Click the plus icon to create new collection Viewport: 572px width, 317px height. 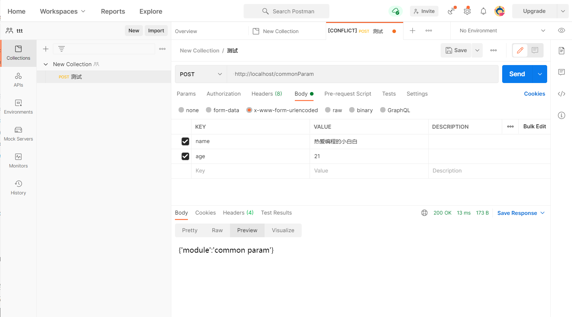pos(46,49)
